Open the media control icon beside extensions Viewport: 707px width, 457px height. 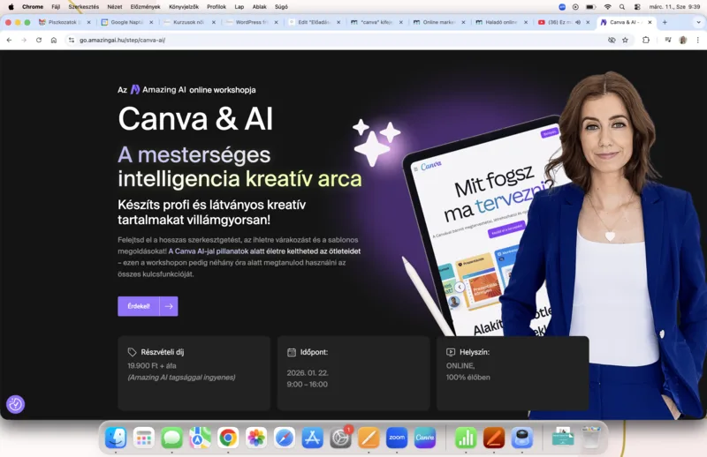click(668, 40)
